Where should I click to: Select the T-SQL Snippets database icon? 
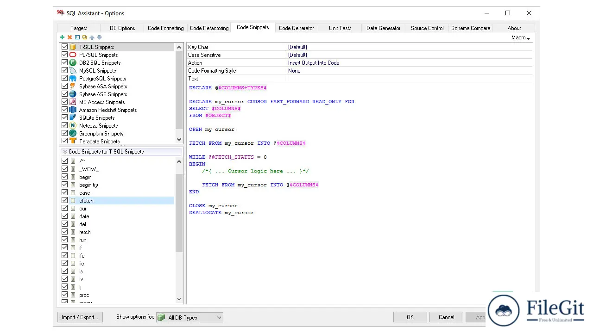[73, 47]
